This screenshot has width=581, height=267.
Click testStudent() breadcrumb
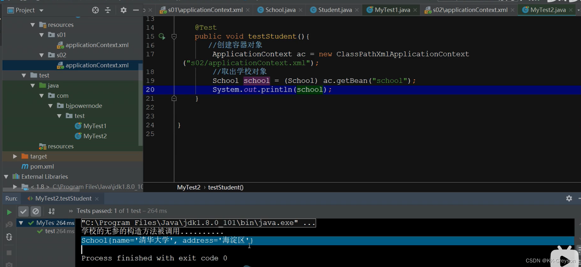coord(226,187)
